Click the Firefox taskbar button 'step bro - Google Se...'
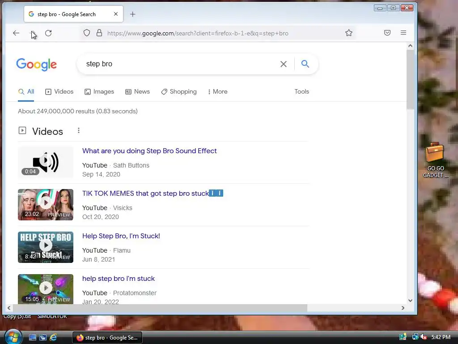The image size is (458, 344). tap(107, 338)
